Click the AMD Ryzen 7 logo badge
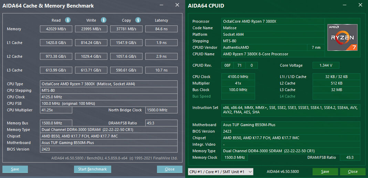 [343, 37]
